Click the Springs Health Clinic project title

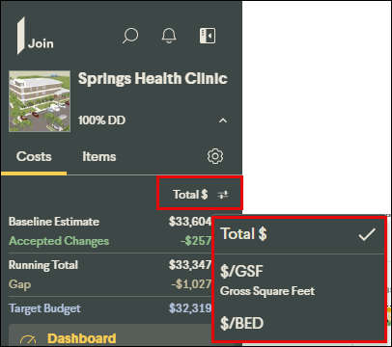pyautogui.click(x=153, y=79)
